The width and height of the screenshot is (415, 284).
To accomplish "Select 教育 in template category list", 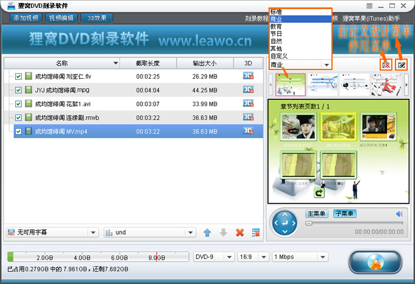I will pyautogui.click(x=300, y=26).
